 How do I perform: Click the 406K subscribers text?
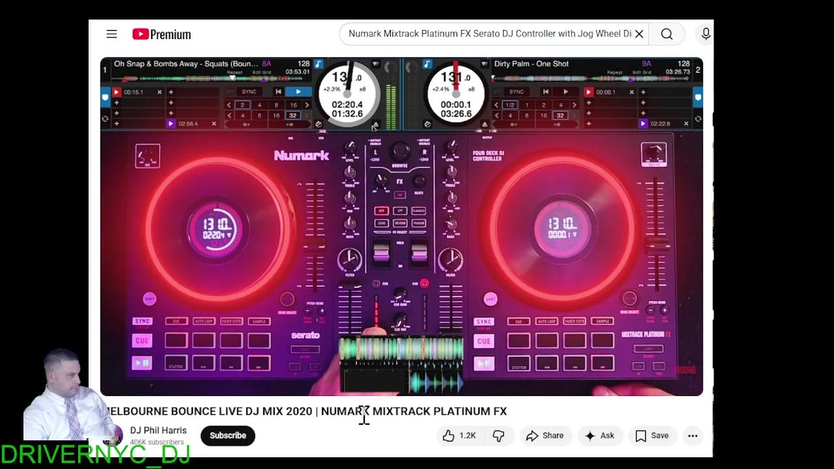pyautogui.click(x=158, y=442)
